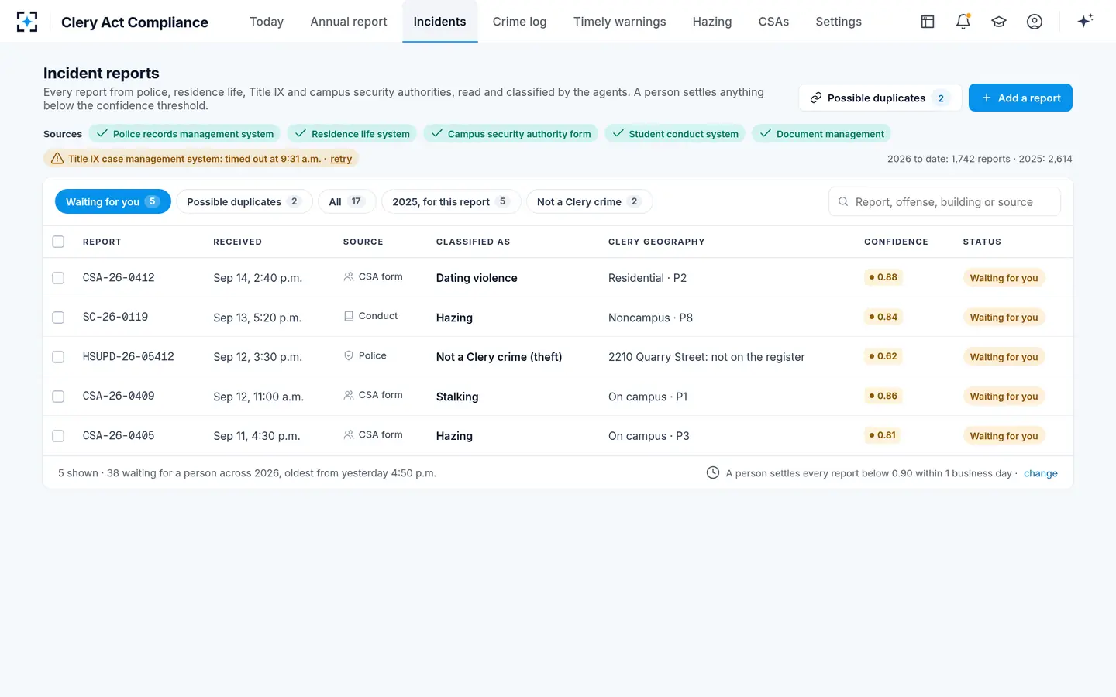The image size is (1116, 697).
Task: Check the box for report CSA-26-0412
Action: (58, 278)
